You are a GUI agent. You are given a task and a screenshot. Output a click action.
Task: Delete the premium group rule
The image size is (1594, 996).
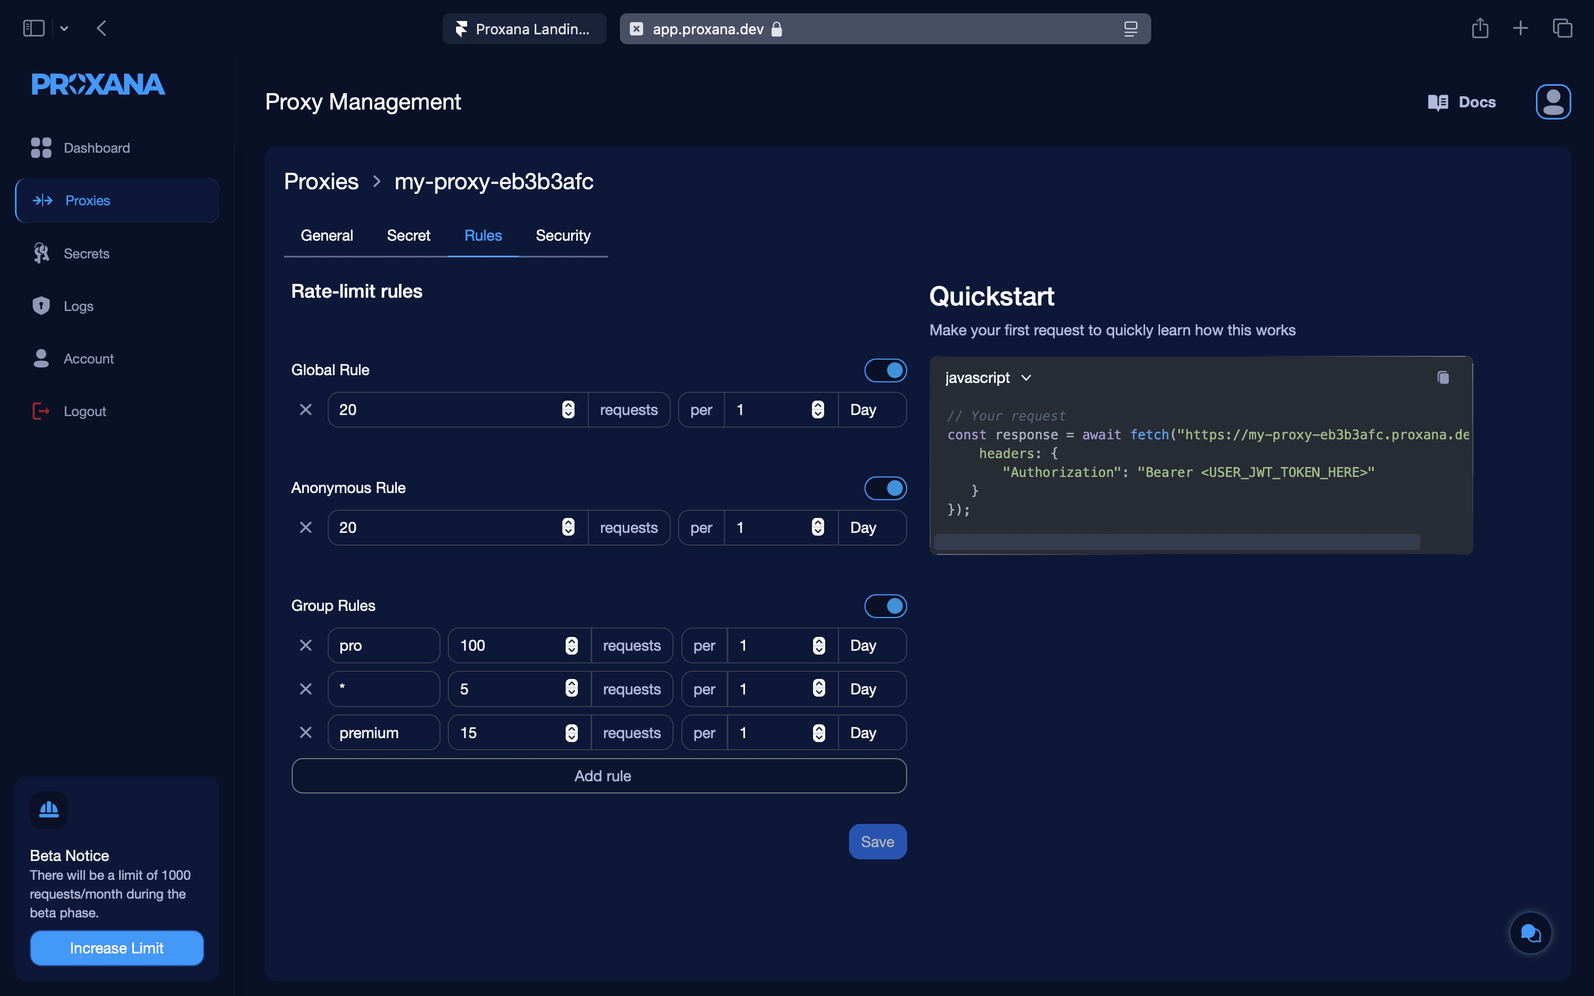pos(306,733)
